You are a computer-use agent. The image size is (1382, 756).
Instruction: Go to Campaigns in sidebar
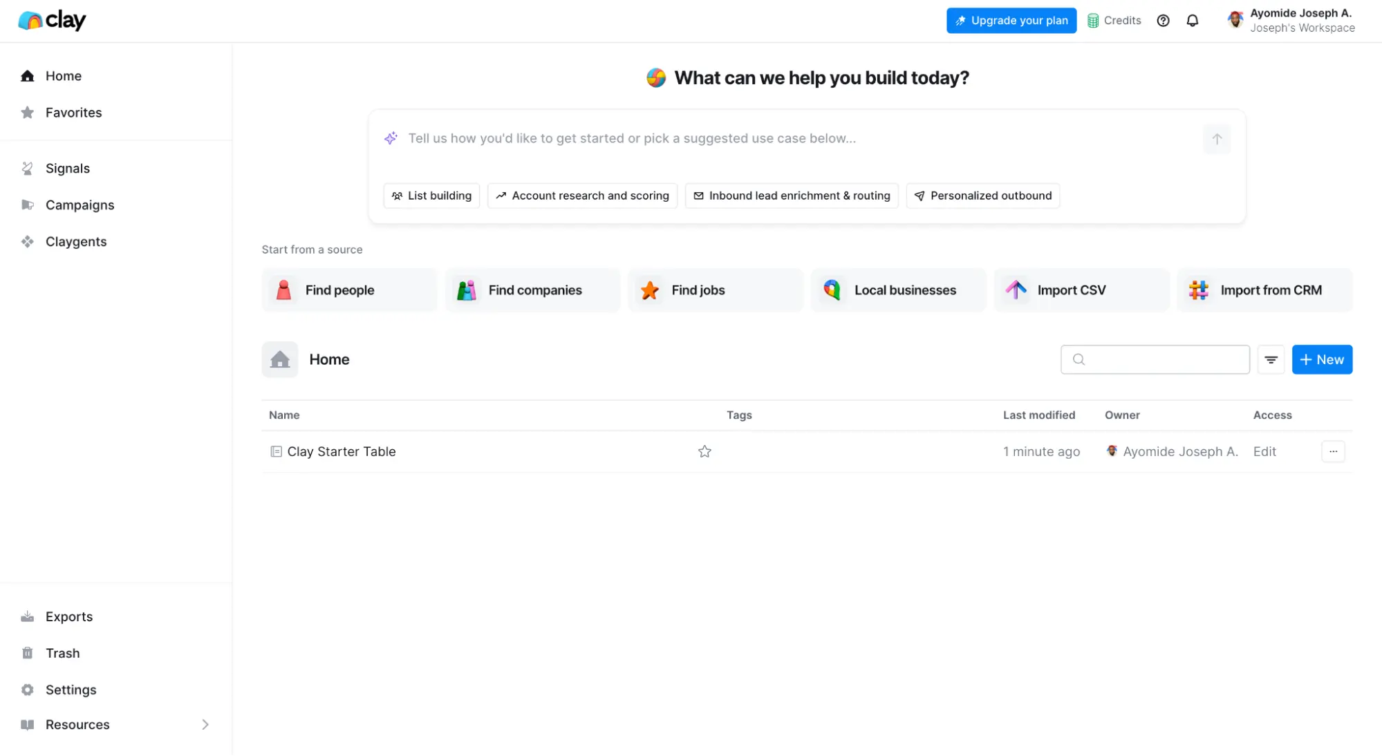pyautogui.click(x=80, y=205)
